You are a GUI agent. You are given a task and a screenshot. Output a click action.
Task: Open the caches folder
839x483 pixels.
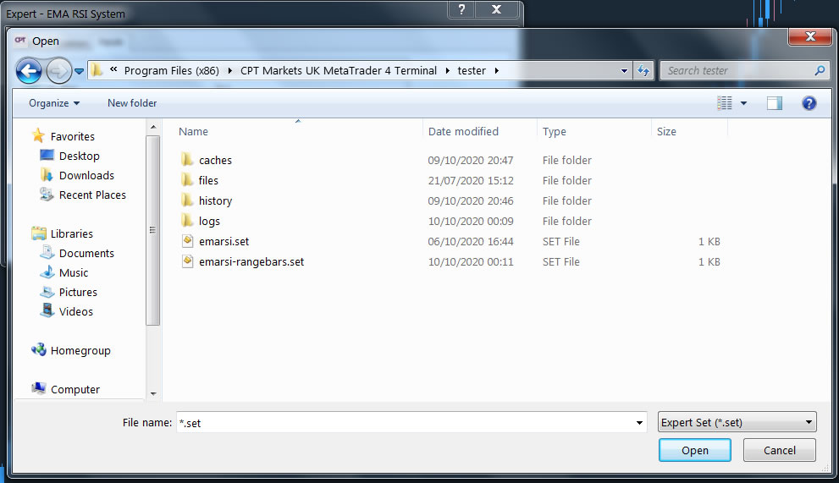[215, 160]
